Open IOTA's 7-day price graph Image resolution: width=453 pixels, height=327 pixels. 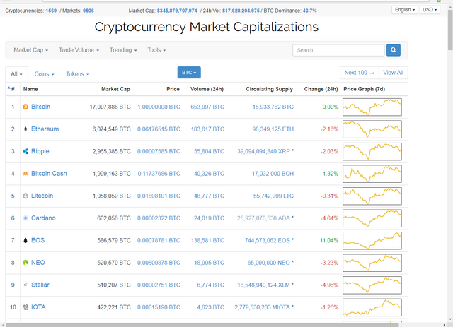point(372,307)
